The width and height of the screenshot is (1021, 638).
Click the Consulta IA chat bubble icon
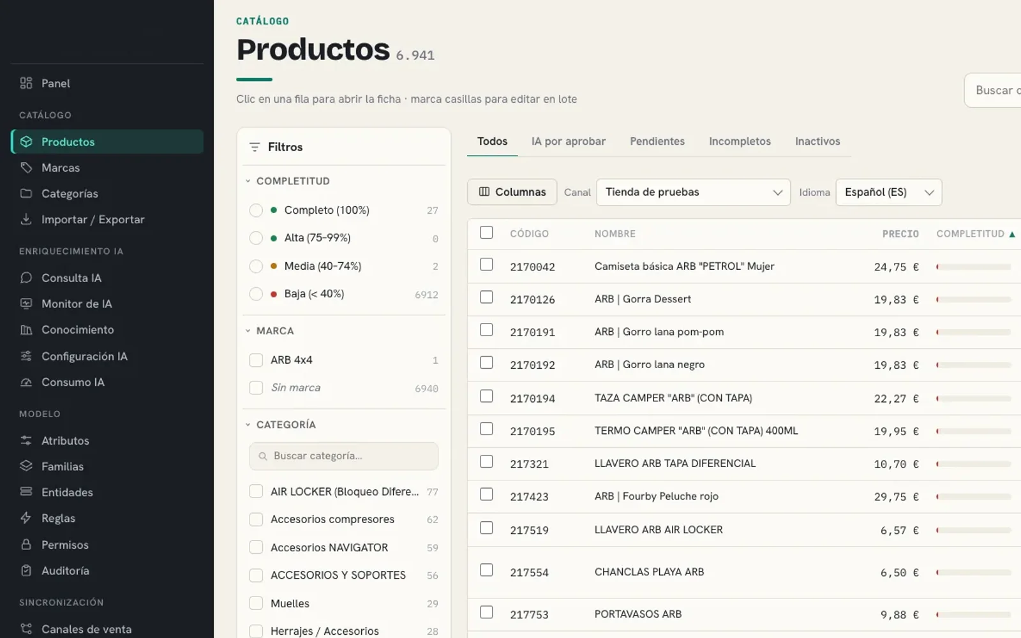[x=26, y=278]
